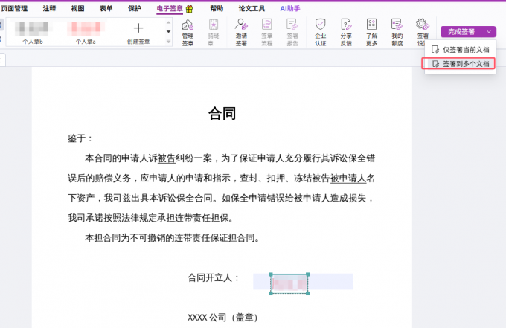Switch to the 视图 tab
The image size is (506, 328).
(x=78, y=9)
